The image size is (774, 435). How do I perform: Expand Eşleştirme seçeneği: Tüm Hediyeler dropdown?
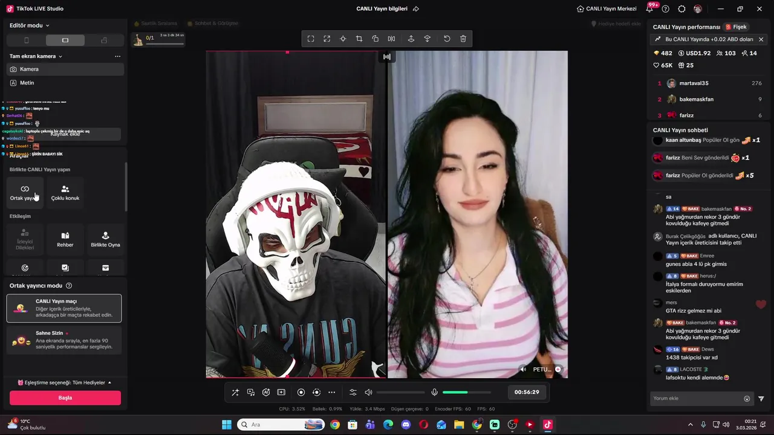(x=65, y=382)
